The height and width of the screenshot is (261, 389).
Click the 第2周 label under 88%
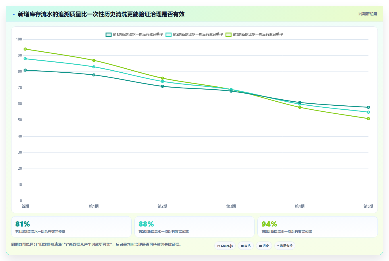[163, 232]
